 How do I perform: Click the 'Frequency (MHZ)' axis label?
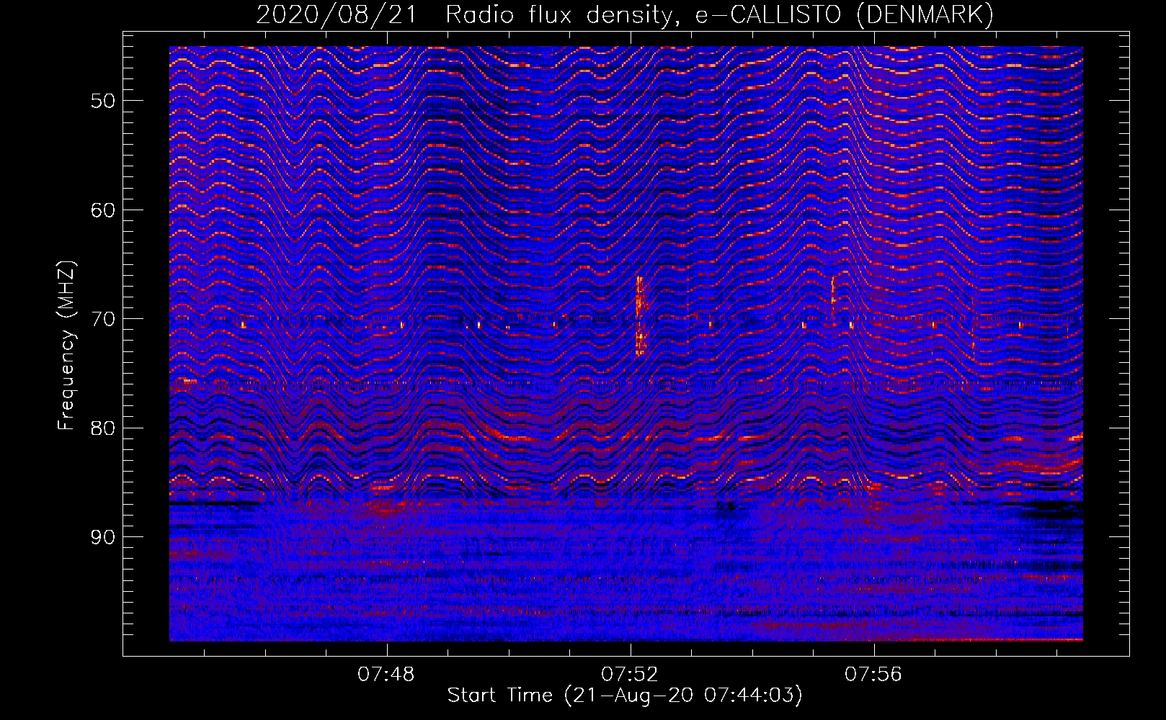coord(66,346)
